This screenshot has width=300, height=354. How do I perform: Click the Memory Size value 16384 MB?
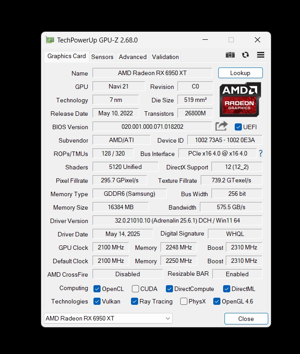point(121,207)
